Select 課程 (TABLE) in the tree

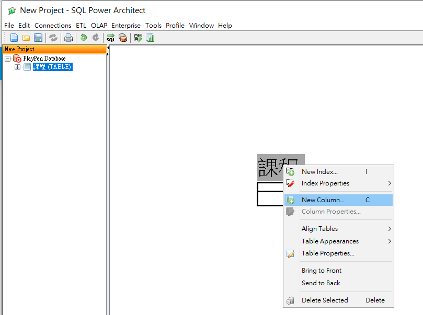[x=52, y=67]
